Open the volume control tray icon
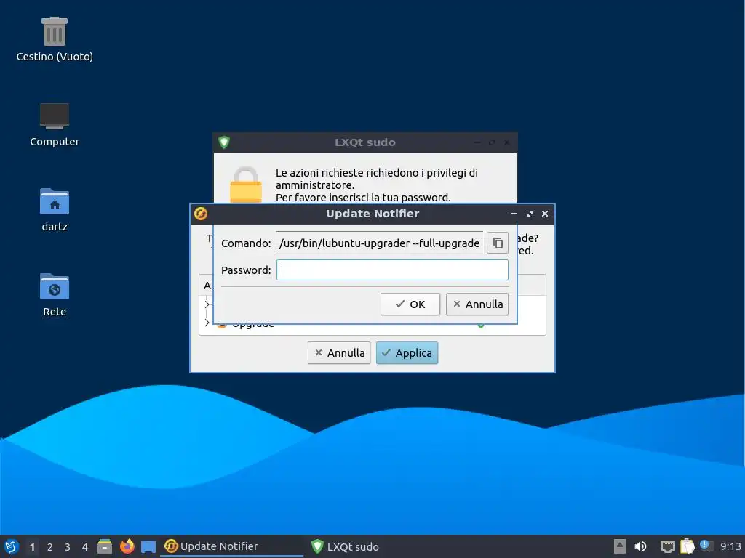 640,546
